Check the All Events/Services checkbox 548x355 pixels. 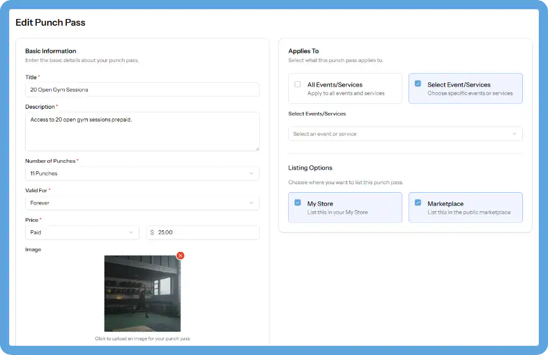coord(297,84)
